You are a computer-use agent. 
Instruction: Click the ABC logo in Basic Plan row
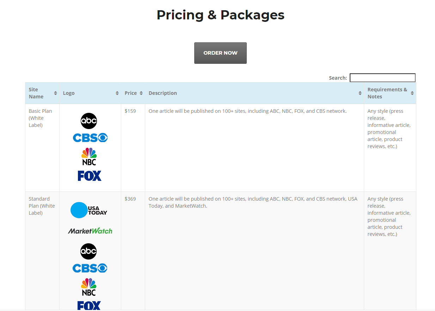[x=89, y=121]
